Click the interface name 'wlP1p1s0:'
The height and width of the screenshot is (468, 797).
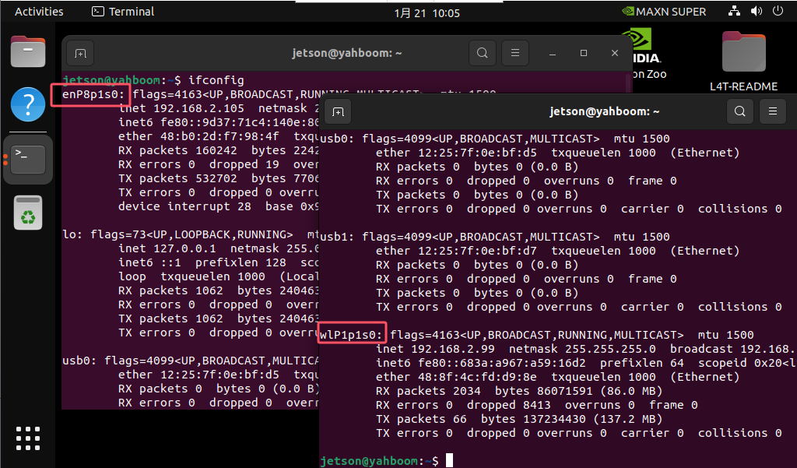click(x=351, y=335)
